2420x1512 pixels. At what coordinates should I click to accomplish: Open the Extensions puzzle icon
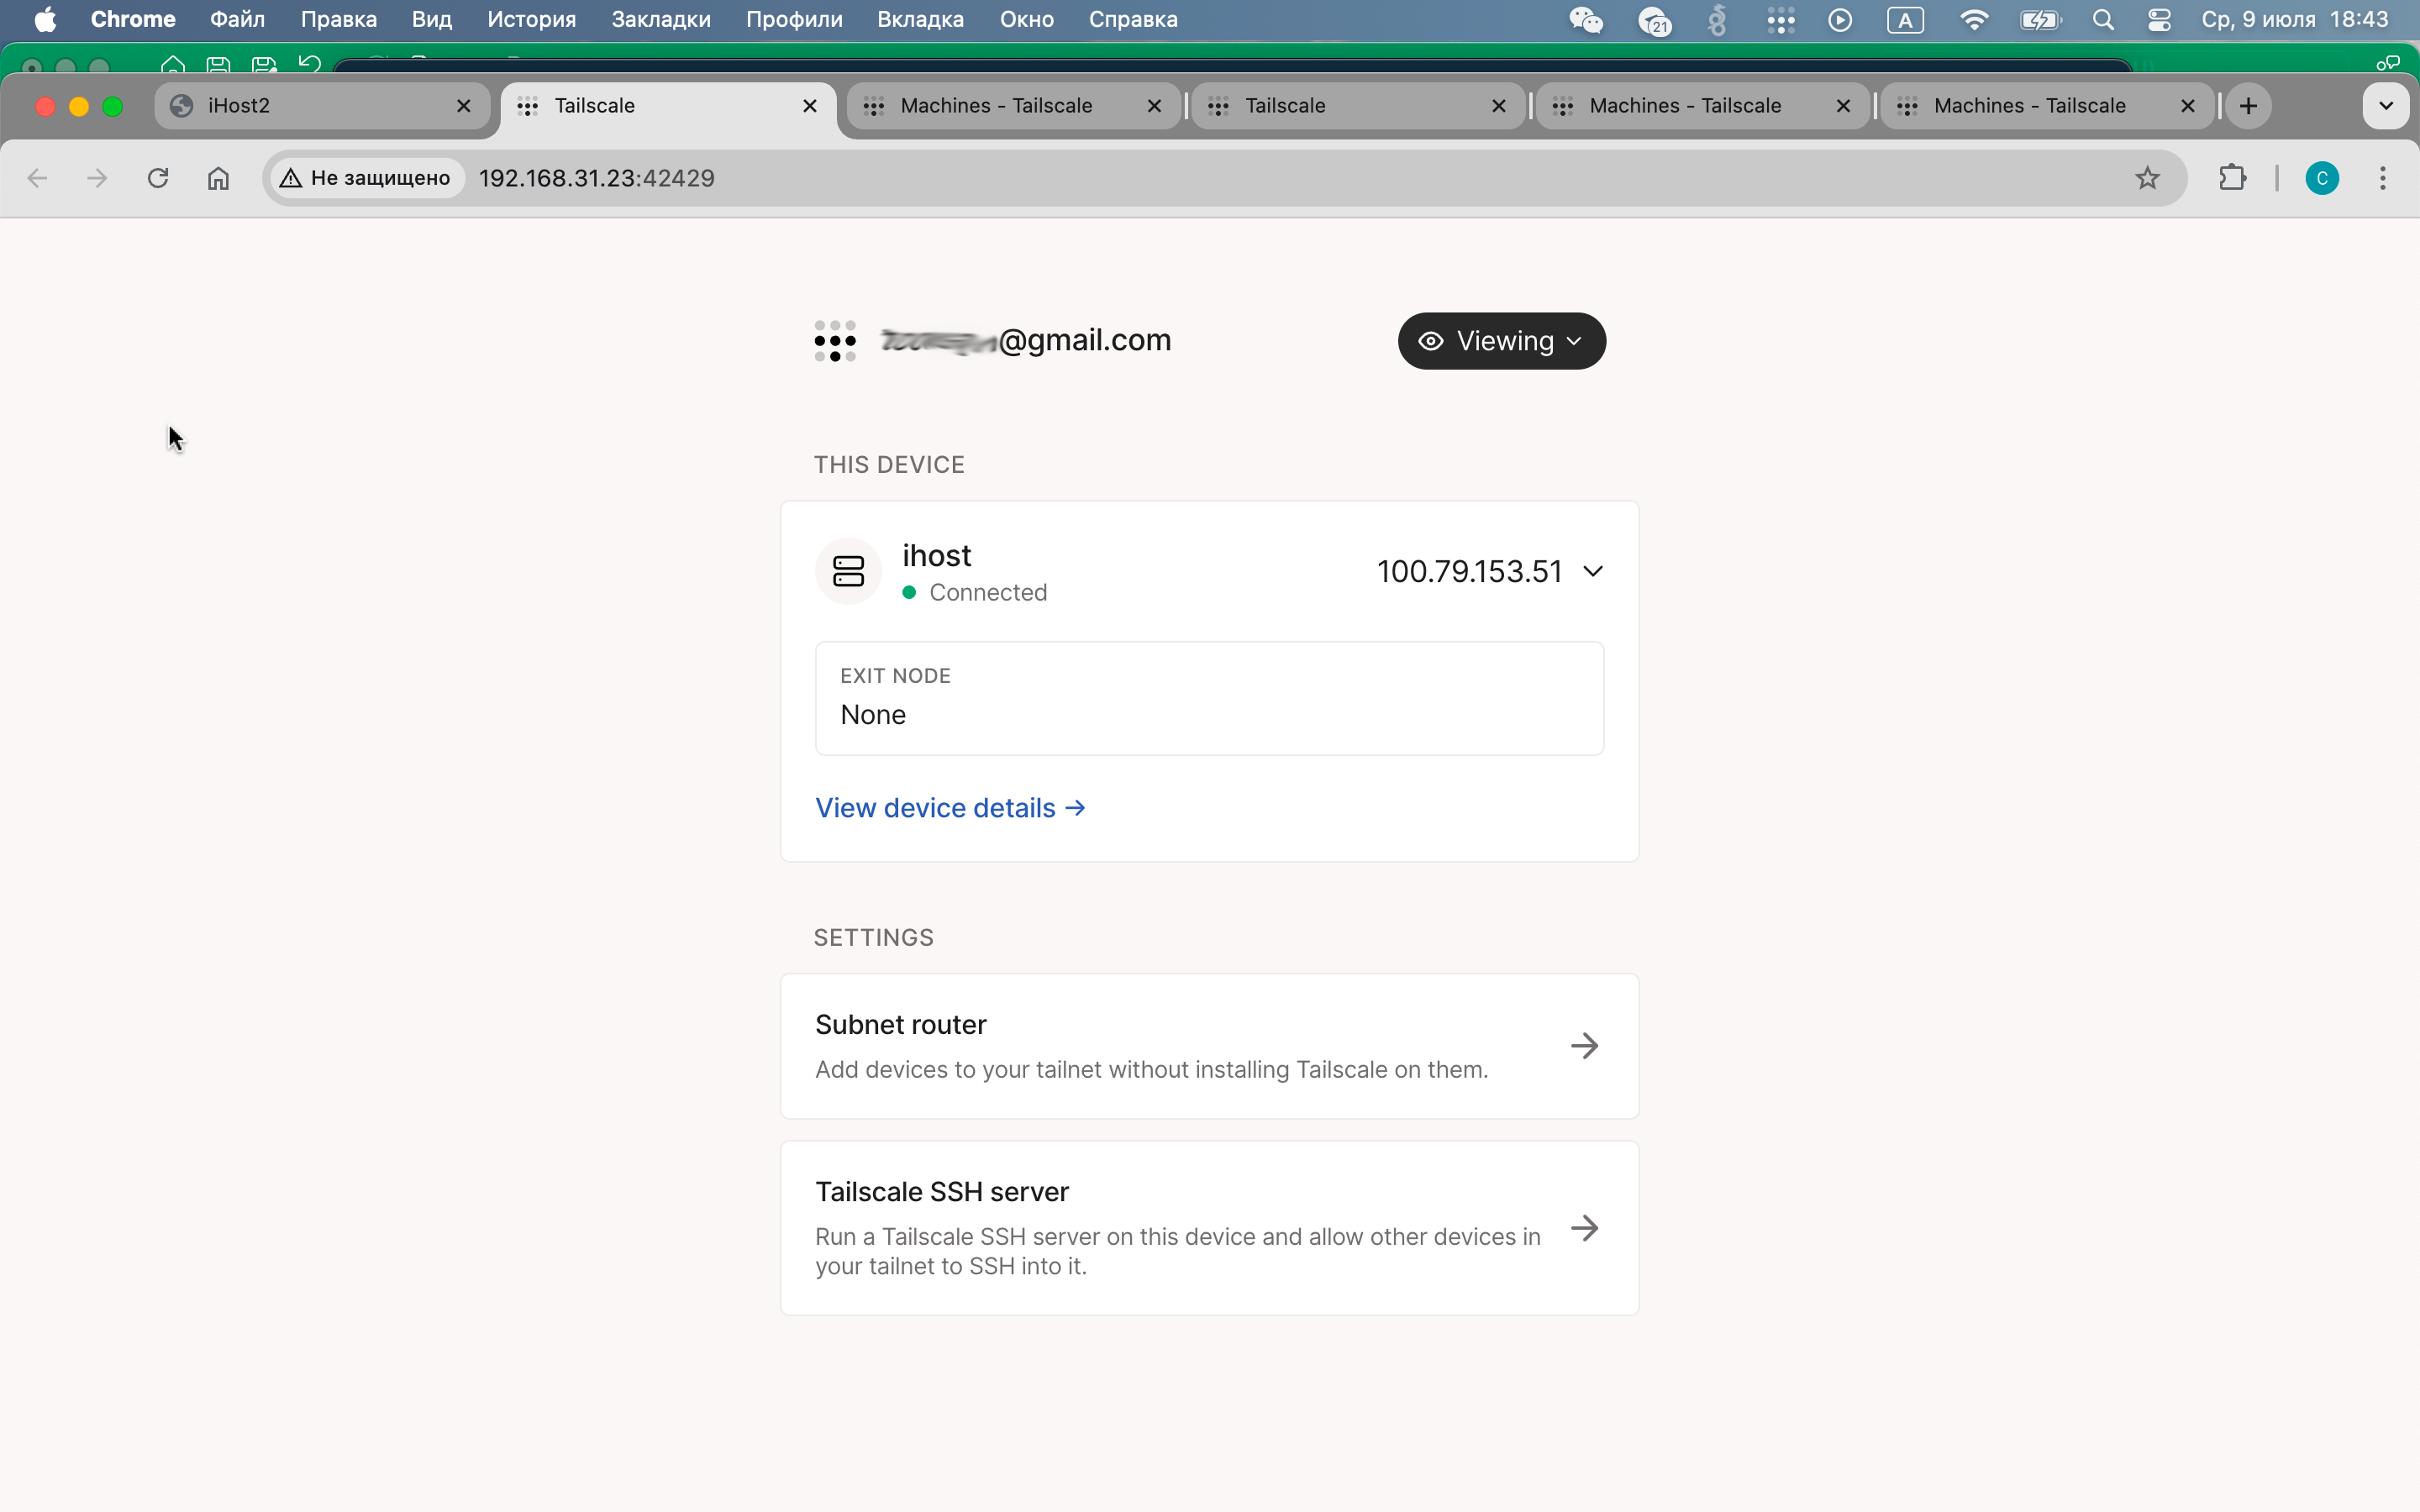(x=2232, y=178)
